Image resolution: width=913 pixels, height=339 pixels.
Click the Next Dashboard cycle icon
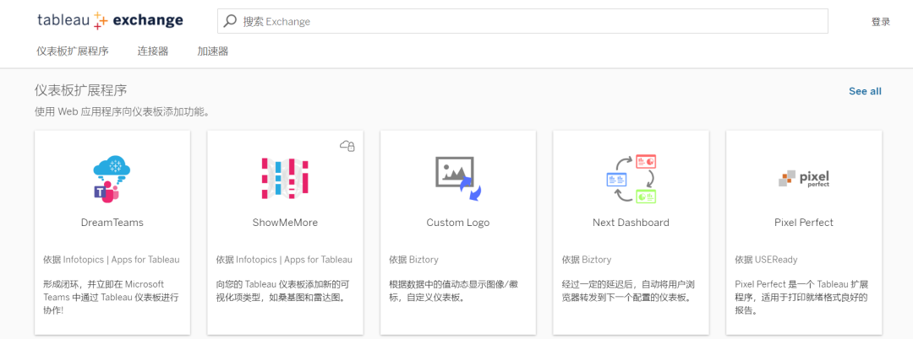coord(631,178)
